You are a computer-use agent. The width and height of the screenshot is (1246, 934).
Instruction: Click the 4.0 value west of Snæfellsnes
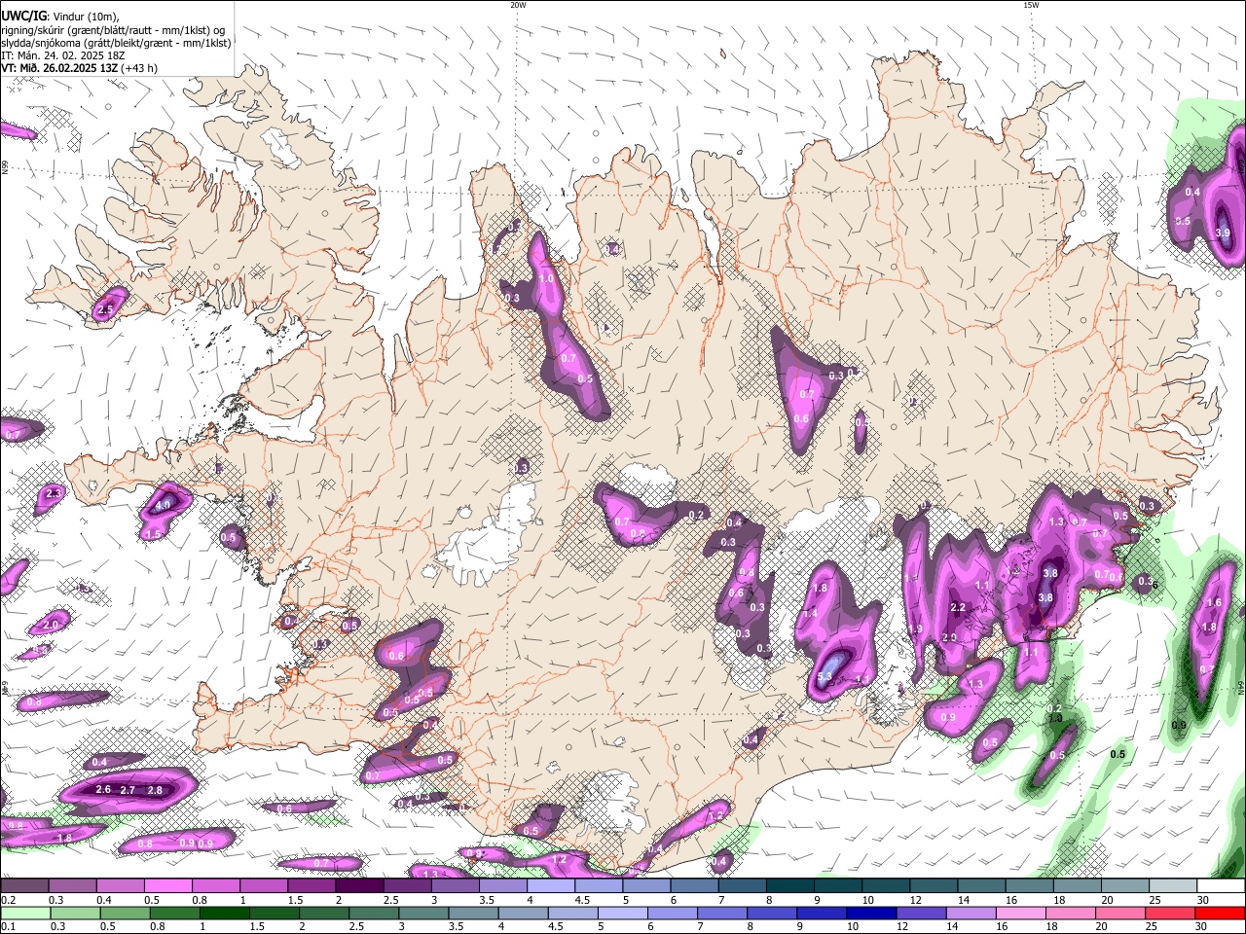[162, 505]
